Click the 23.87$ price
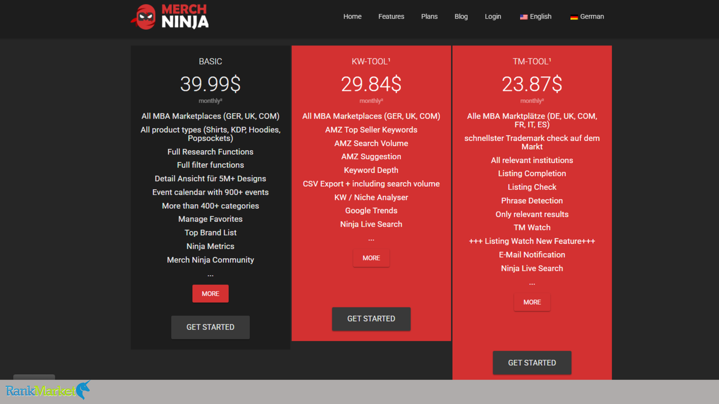This screenshot has height=404, width=719. pos(532,84)
